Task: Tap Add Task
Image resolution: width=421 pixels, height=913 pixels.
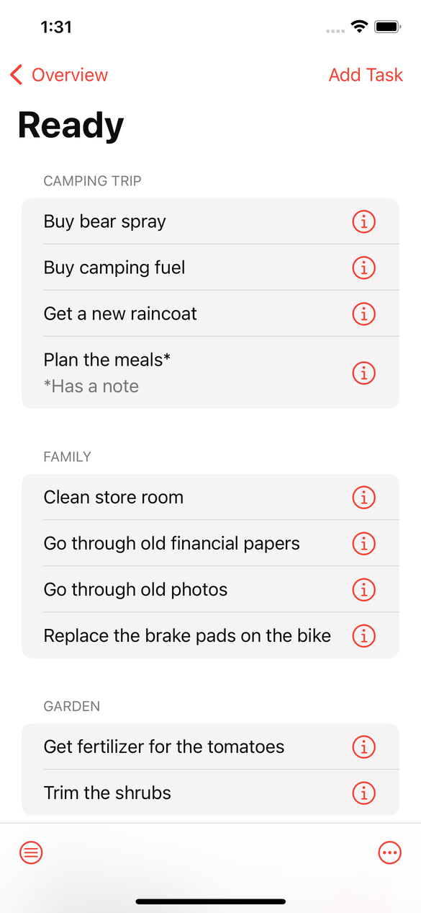Action: (x=366, y=74)
